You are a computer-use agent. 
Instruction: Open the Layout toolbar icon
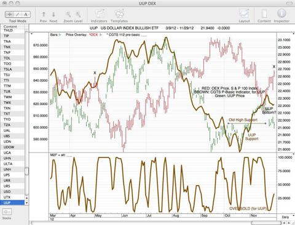click(x=244, y=14)
